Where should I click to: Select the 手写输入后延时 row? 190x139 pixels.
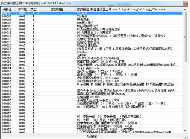(x=92, y=100)
